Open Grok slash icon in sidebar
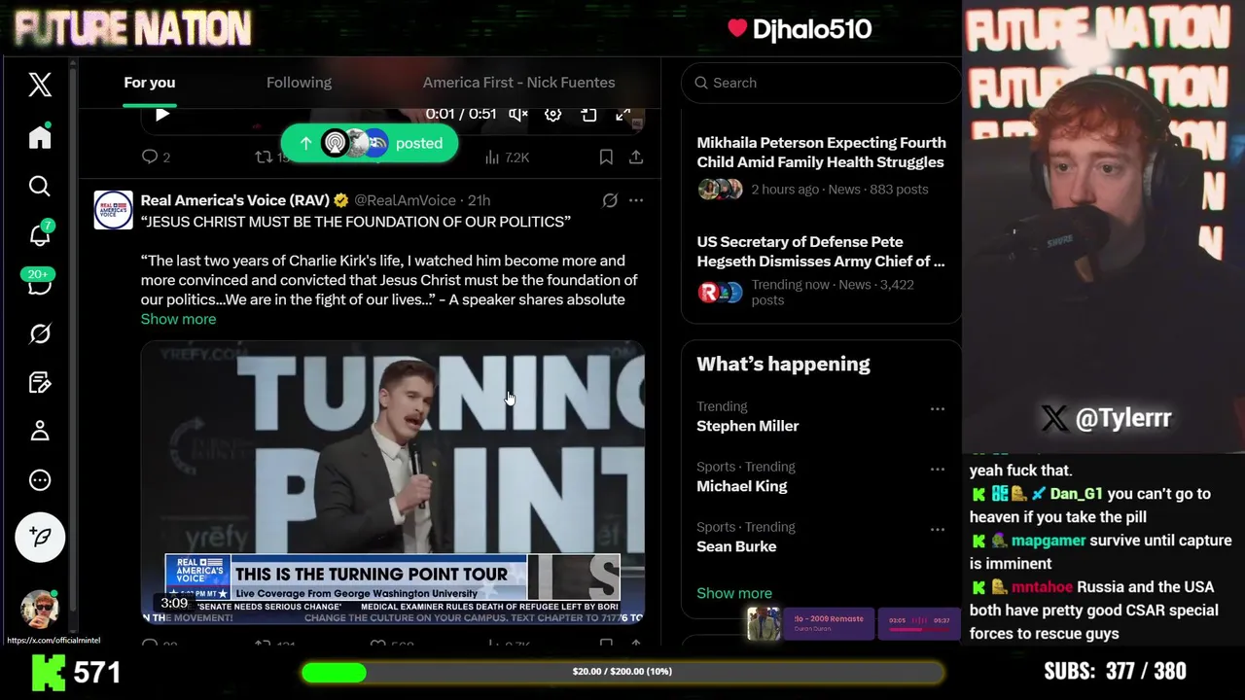 coord(40,333)
